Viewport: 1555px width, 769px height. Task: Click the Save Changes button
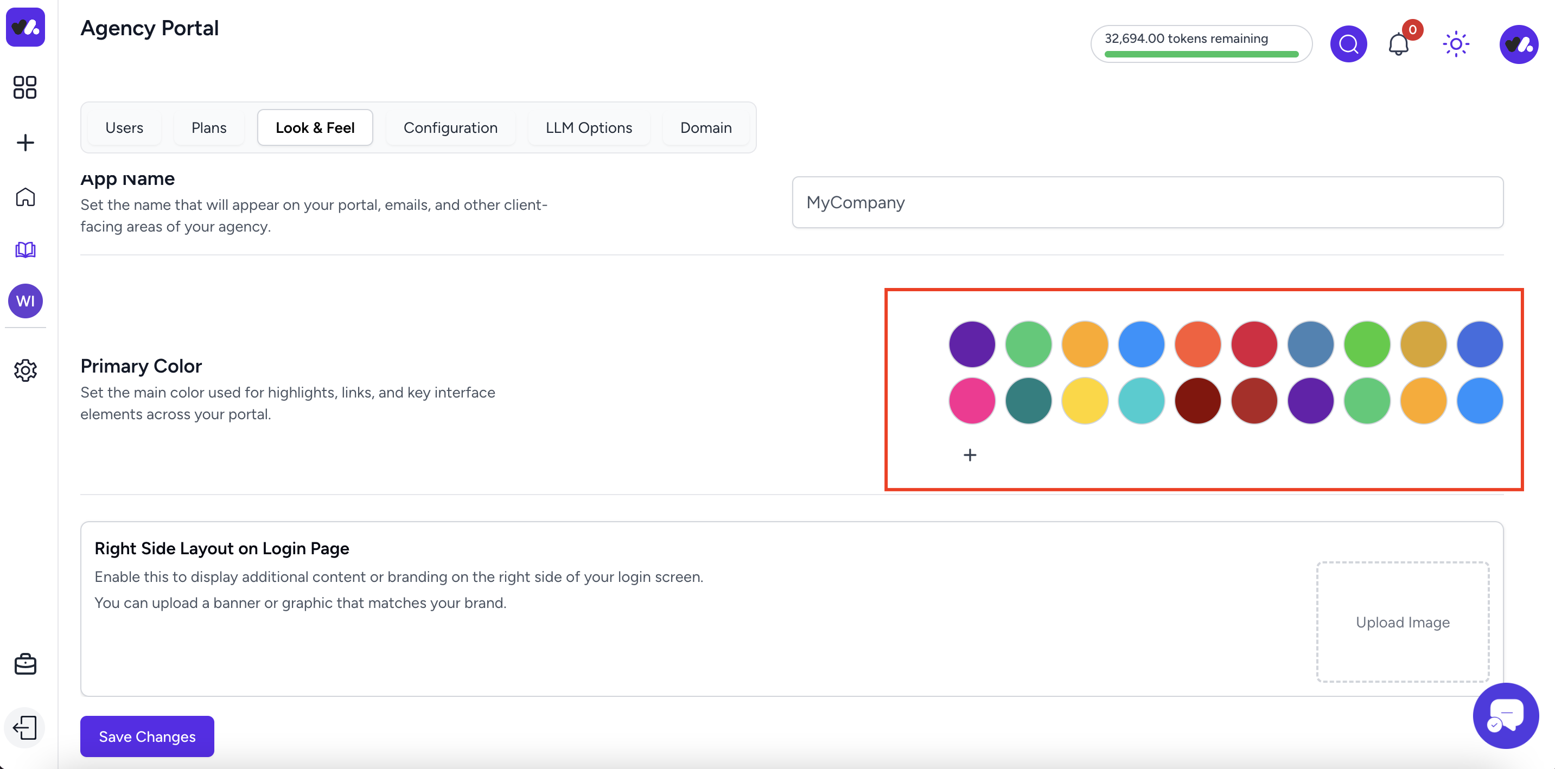click(147, 736)
